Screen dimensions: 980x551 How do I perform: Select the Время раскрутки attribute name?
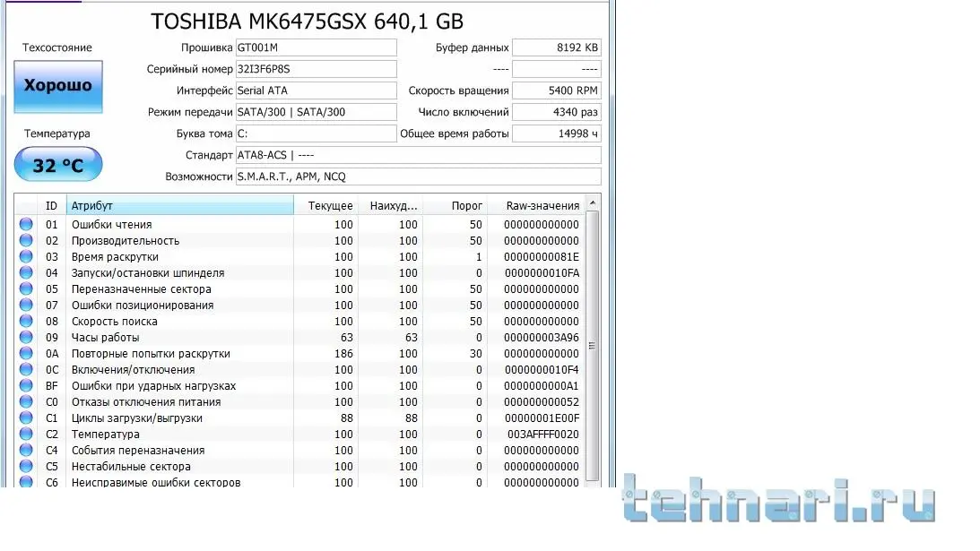tap(115, 257)
